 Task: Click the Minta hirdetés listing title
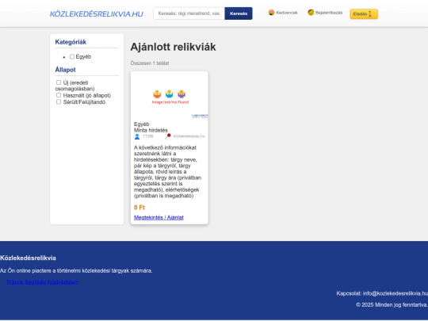pyautogui.click(x=151, y=130)
